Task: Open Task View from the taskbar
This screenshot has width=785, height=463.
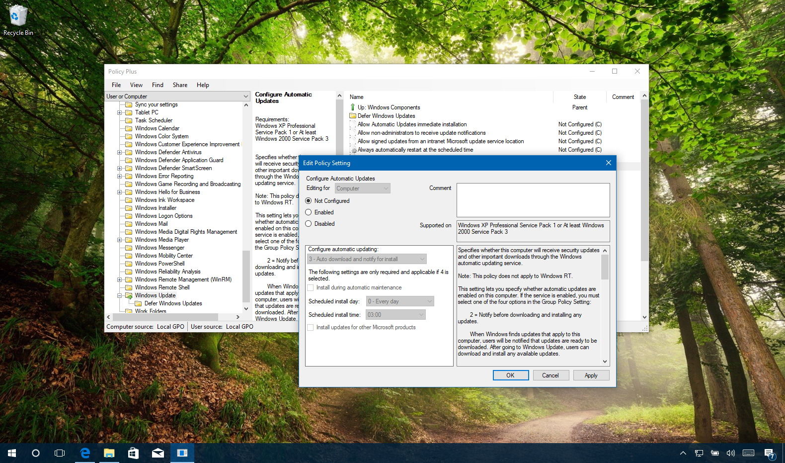Action: 60,453
